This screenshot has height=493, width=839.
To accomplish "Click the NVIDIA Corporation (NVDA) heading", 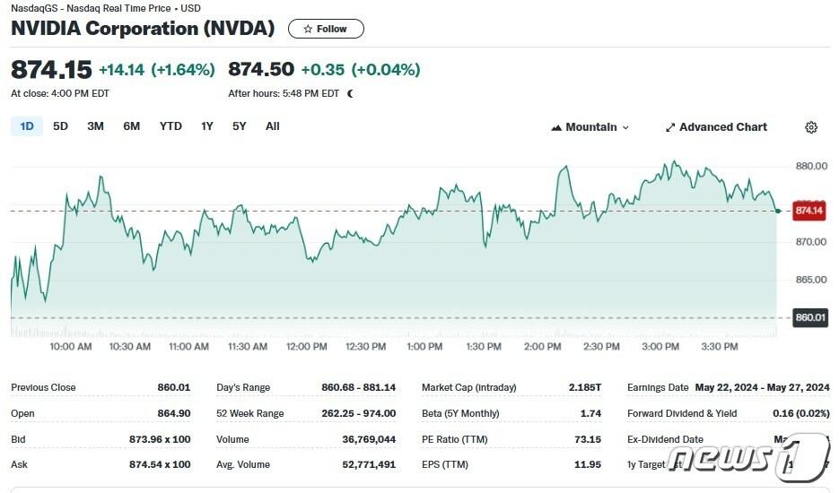I will pos(143,29).
